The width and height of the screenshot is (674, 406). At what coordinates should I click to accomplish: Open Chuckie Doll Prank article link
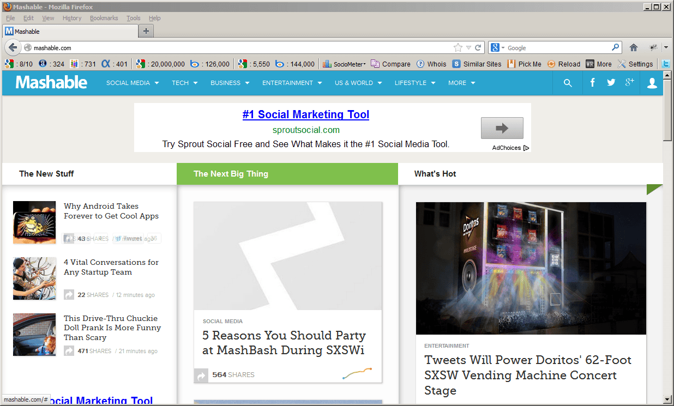pyautogui.click(x=112, y=328)
